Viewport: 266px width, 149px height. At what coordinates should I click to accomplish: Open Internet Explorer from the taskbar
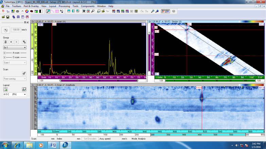click(x=17, y=145)
